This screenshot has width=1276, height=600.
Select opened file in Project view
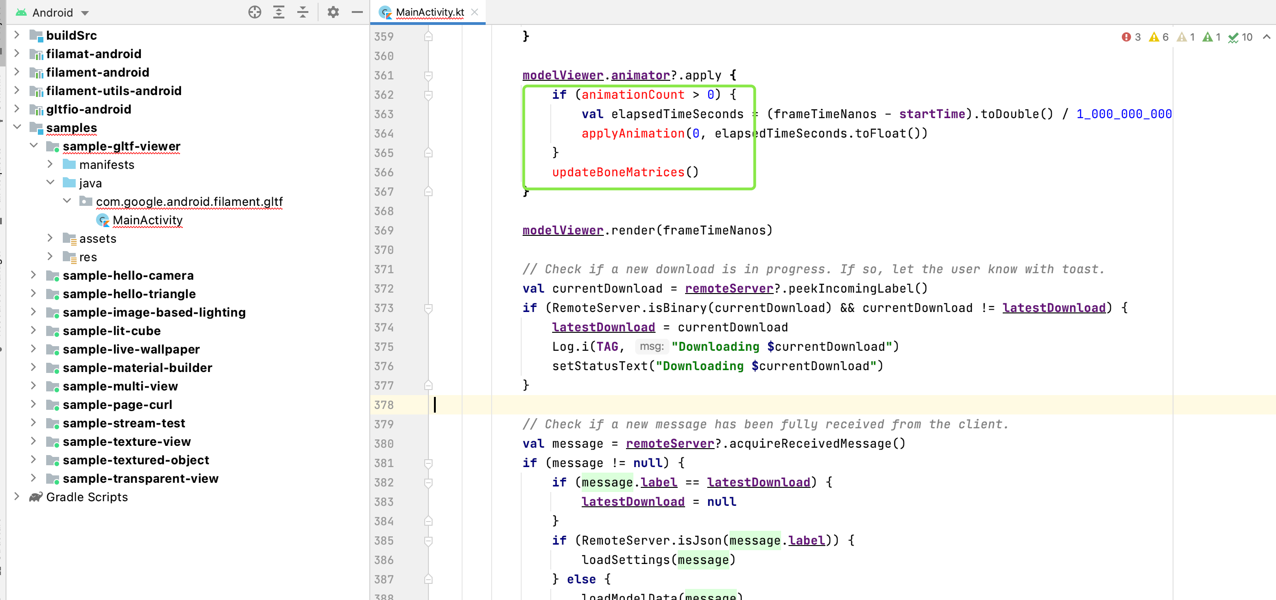255,12
